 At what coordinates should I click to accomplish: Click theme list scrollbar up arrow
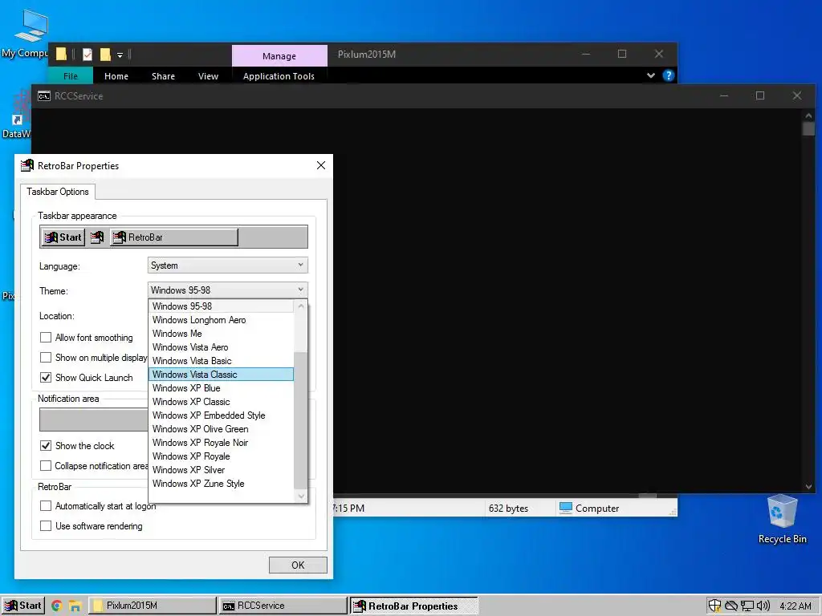pyautogui.click(x=301, y=306)
